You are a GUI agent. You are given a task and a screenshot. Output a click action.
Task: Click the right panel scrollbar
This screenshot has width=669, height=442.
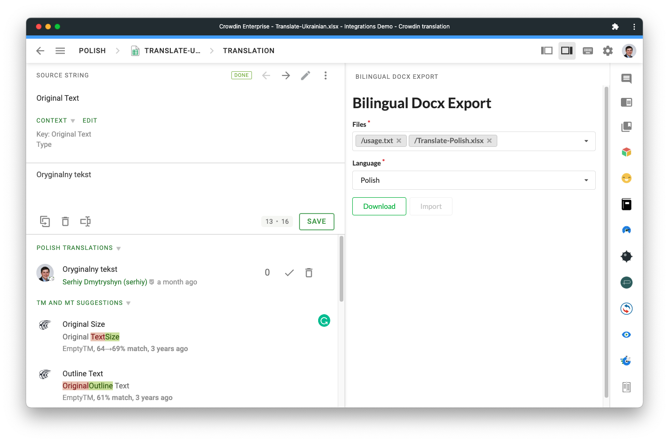tap(606, 242)
